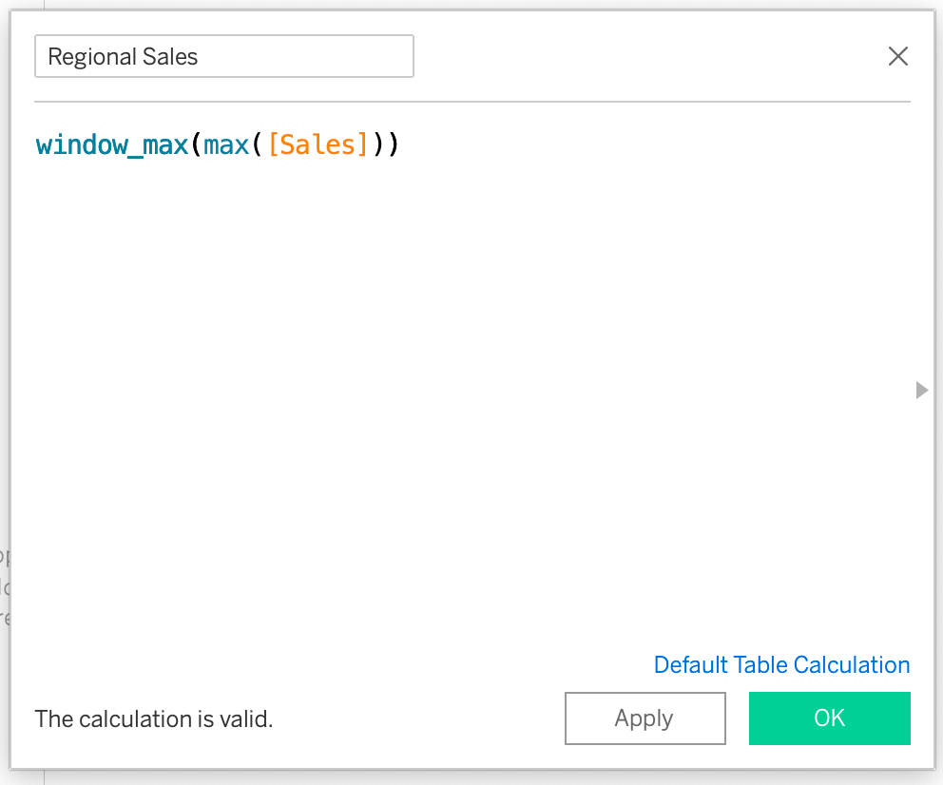Confirm the calculation with OK
This screenshot has height=785, width=943.
point(829,718)
